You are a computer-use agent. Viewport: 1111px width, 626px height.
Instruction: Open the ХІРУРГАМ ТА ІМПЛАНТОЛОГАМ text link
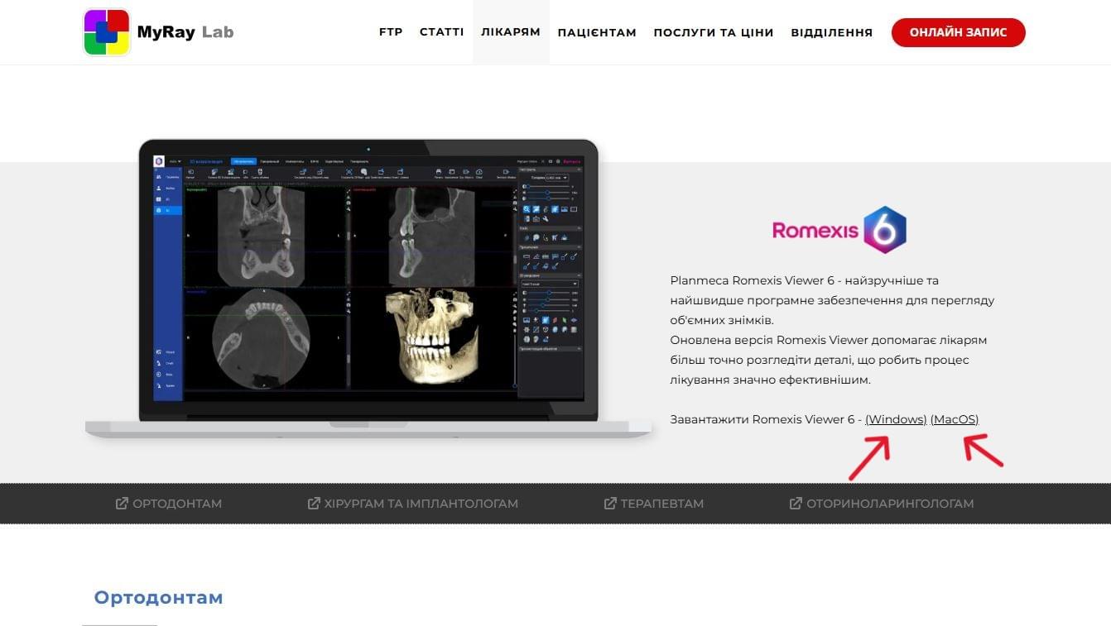click(421, 504)
